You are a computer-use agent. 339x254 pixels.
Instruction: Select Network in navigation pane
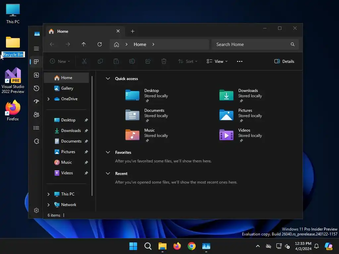point(66,205)
